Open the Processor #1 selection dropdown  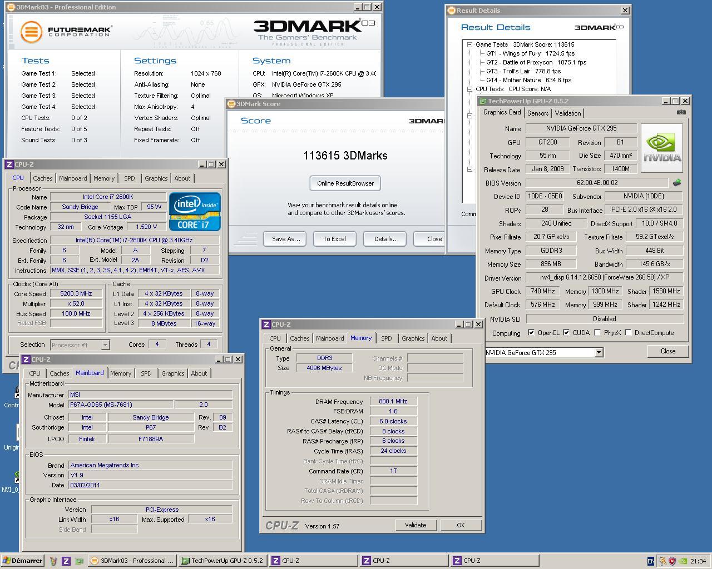coord(105,345)
